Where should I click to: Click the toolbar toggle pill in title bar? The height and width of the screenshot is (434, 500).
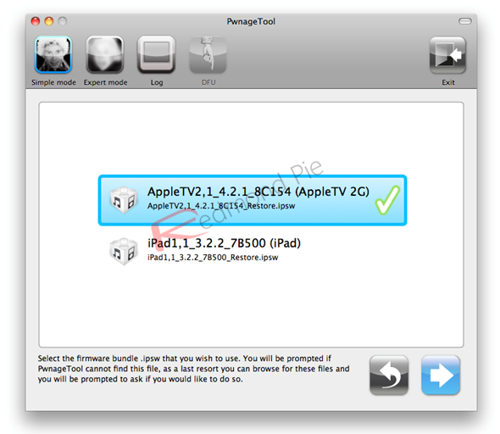[465, 21]
